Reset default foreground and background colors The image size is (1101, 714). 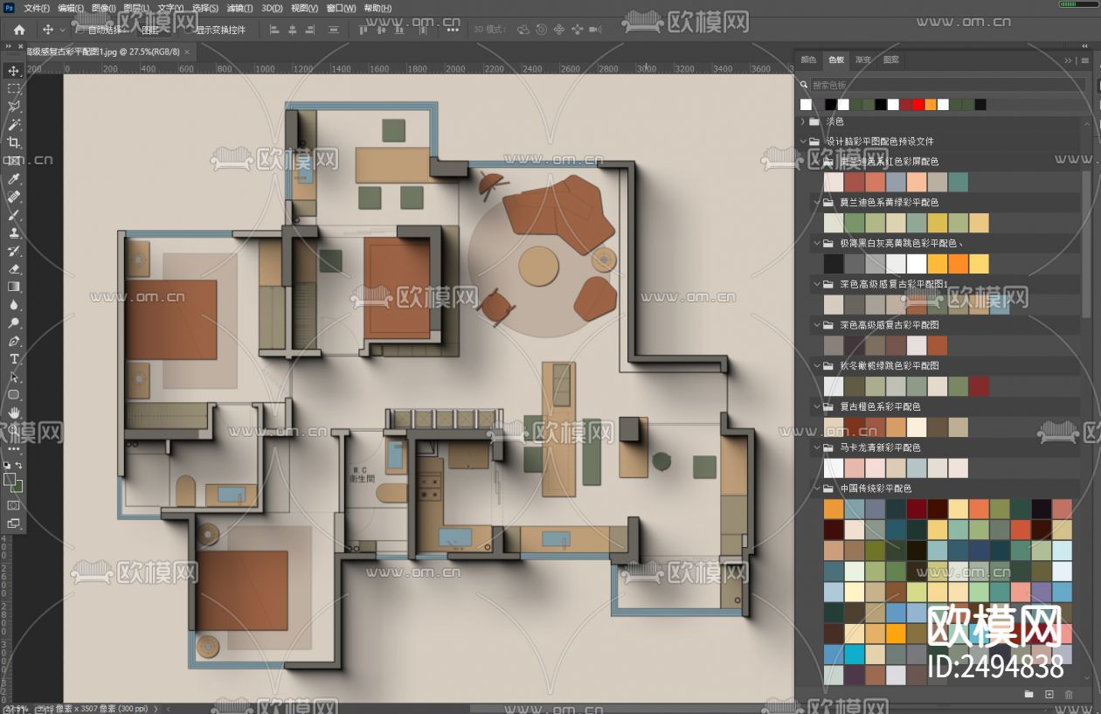pos(7,465)
